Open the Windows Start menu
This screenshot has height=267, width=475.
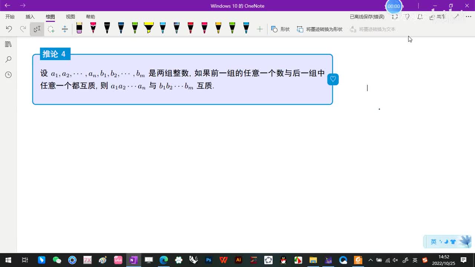pos(8,260)
